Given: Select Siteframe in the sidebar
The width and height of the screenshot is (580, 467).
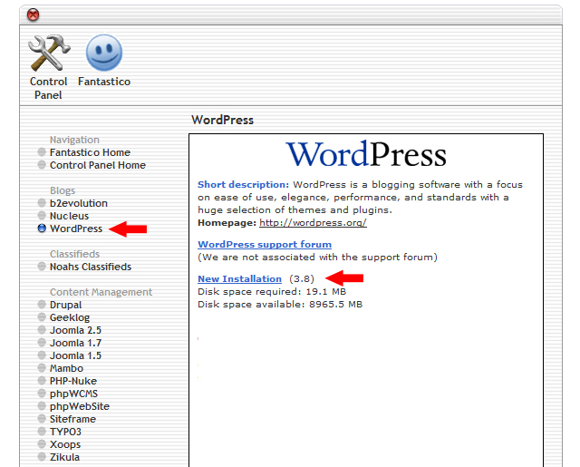Looking at the screenshot, I should pyautogui.click(x=72, y=419).
